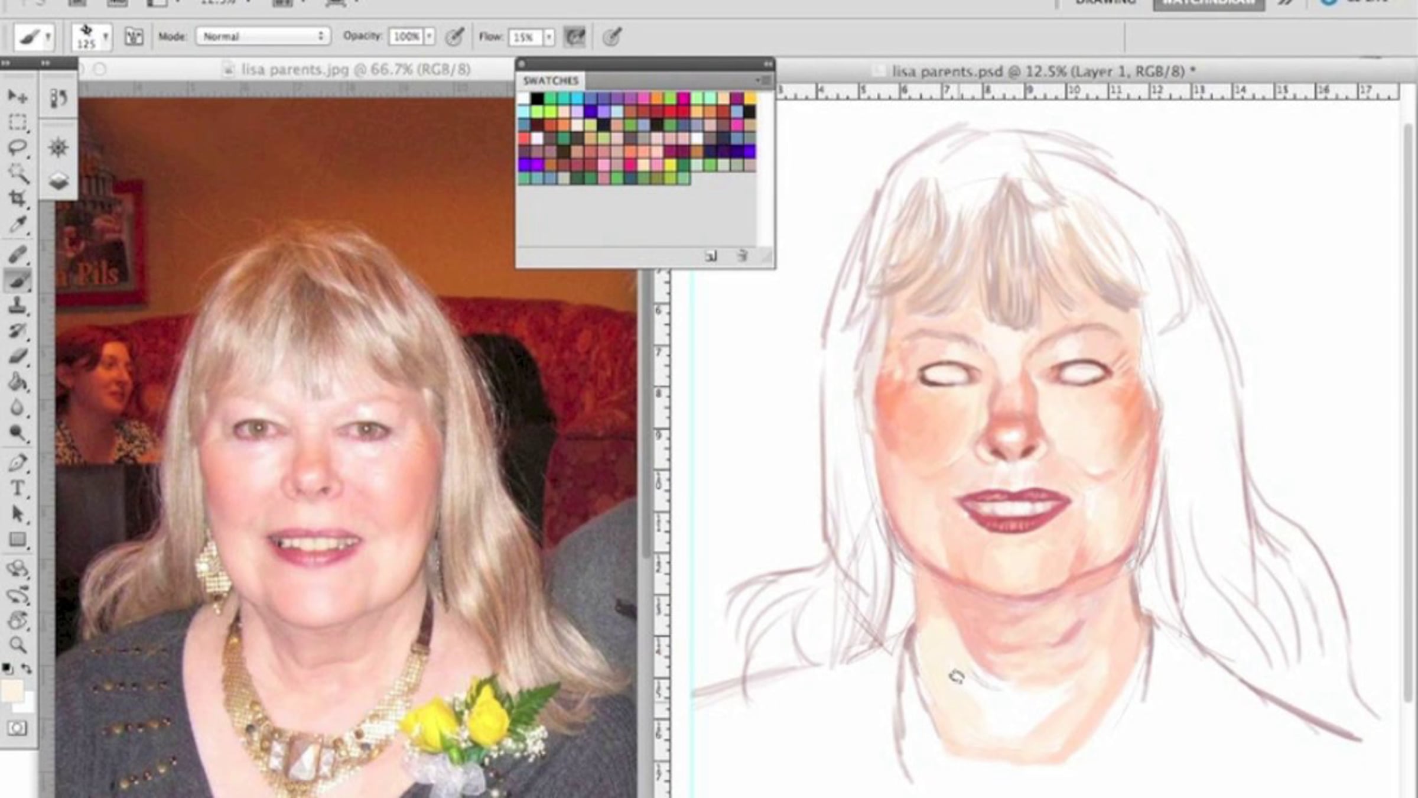Select the Zoom tool in toolbox
1418x798 pixels.
click(18, 644)
